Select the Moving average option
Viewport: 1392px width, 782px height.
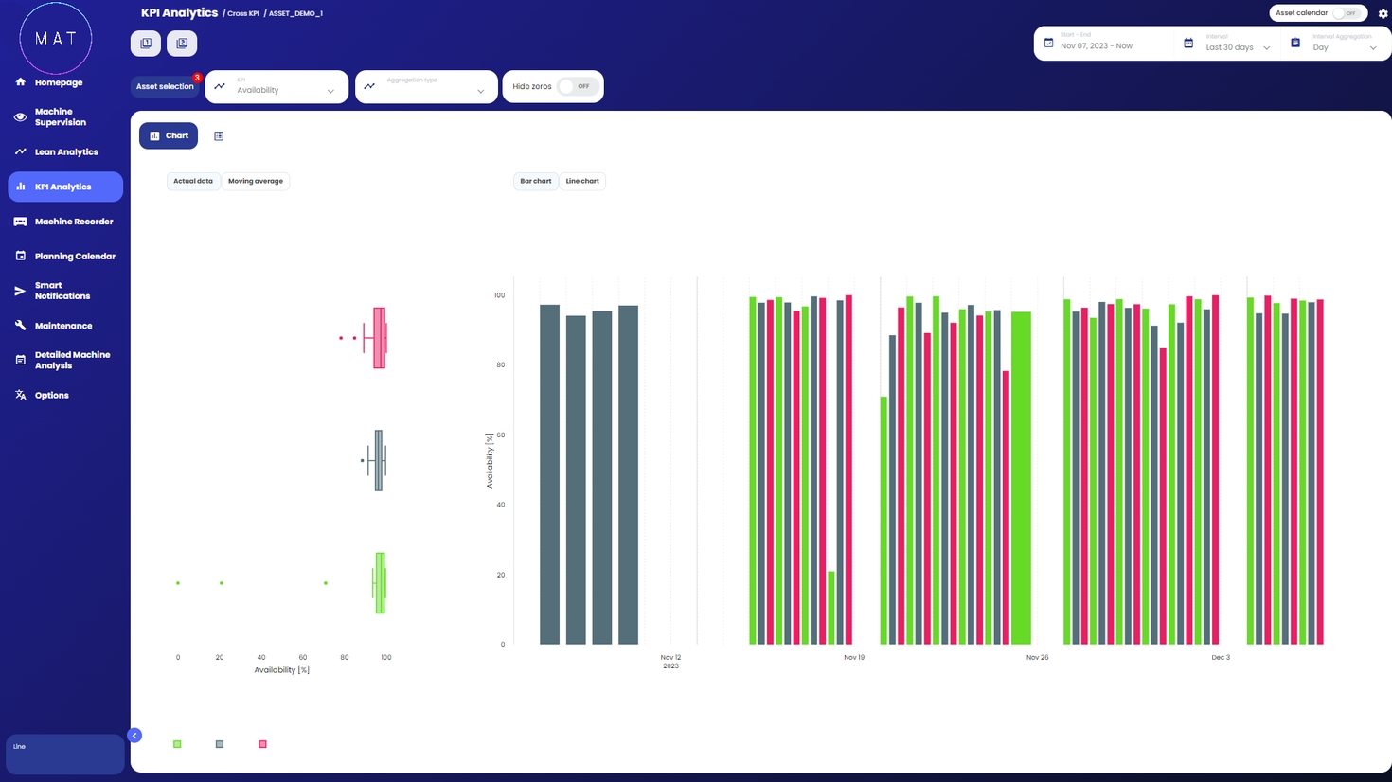255,181
